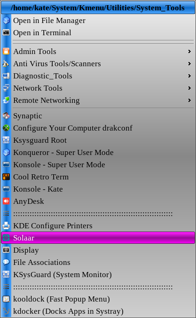This screenshot has width=196, height=318.
Task: Click the Synaptic package manager icon
Action: [6, 116]
